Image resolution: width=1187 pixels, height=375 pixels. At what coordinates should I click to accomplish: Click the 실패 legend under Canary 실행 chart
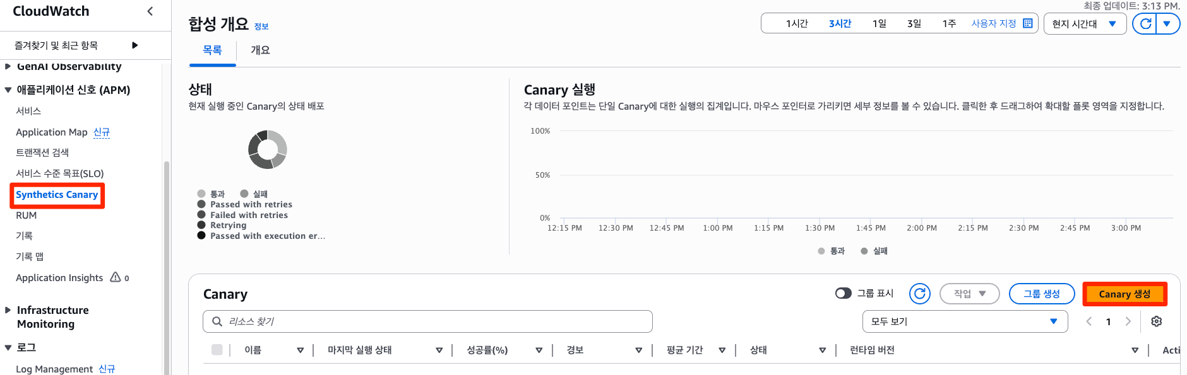coord(874,251)
